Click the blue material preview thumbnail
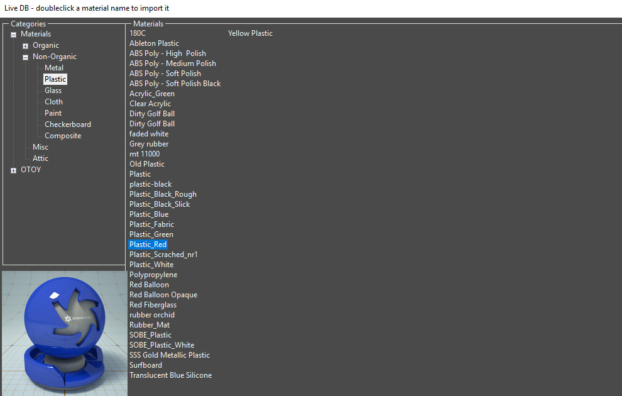Image resolution: width=622 pixels, height=396 pixels. (x=65, y=333)
